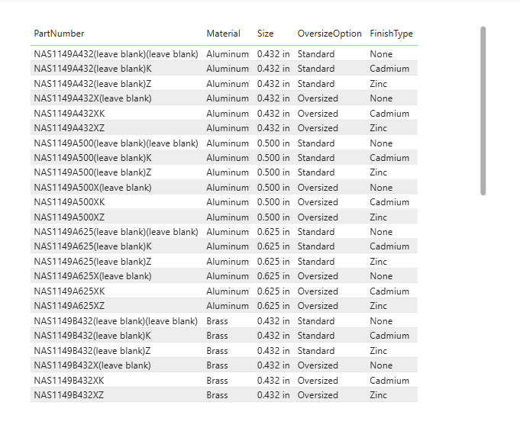Screen dimensions: 520x444
Task: Select part number NAS1149A625X(leave blank)
Action: (92, 277)
